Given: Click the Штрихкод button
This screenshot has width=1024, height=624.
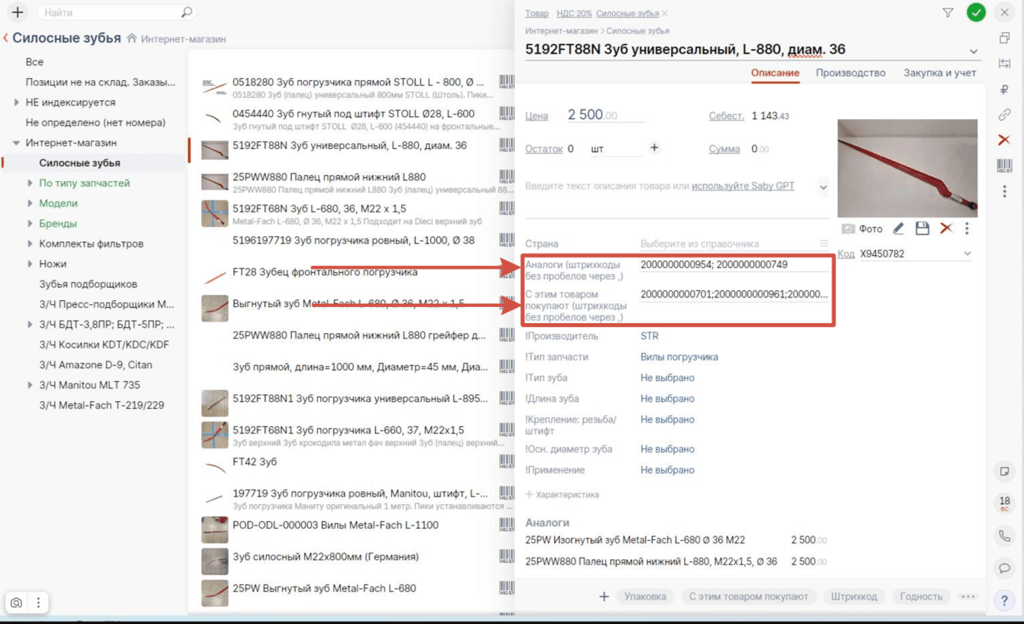Looking at the screenshot, I should 855,597.
